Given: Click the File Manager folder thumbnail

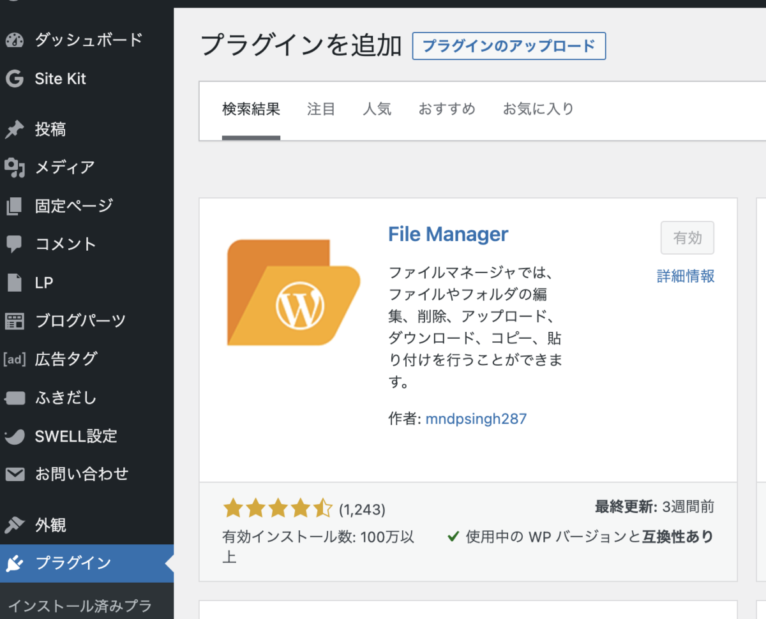Looking at the screenshot, I should click(294, 292).
